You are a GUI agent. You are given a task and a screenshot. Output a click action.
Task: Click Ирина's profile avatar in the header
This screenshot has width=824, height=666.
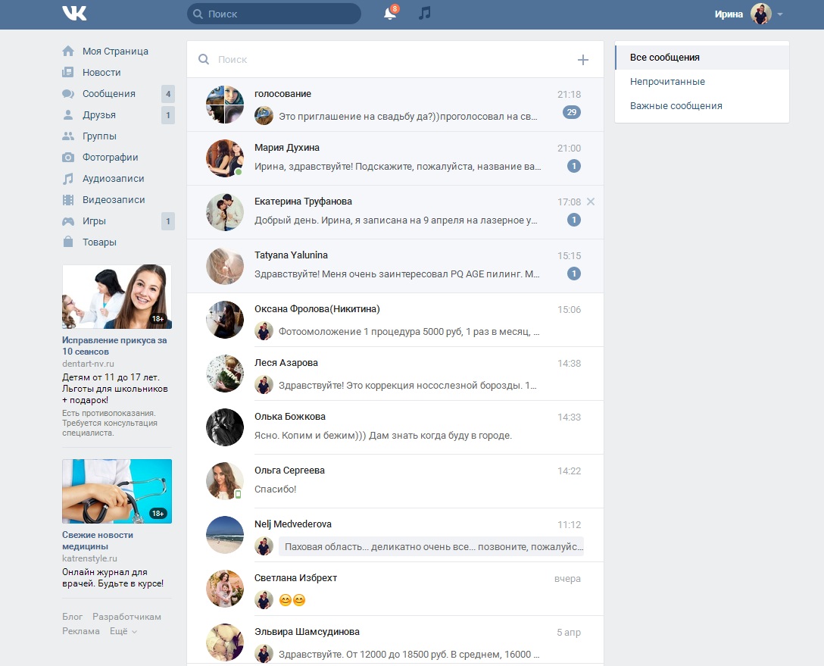coord(760,14)
